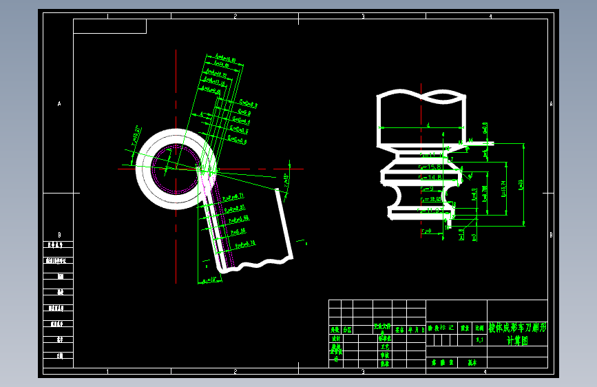Click the r=9 radius dimension

point(426,189)
